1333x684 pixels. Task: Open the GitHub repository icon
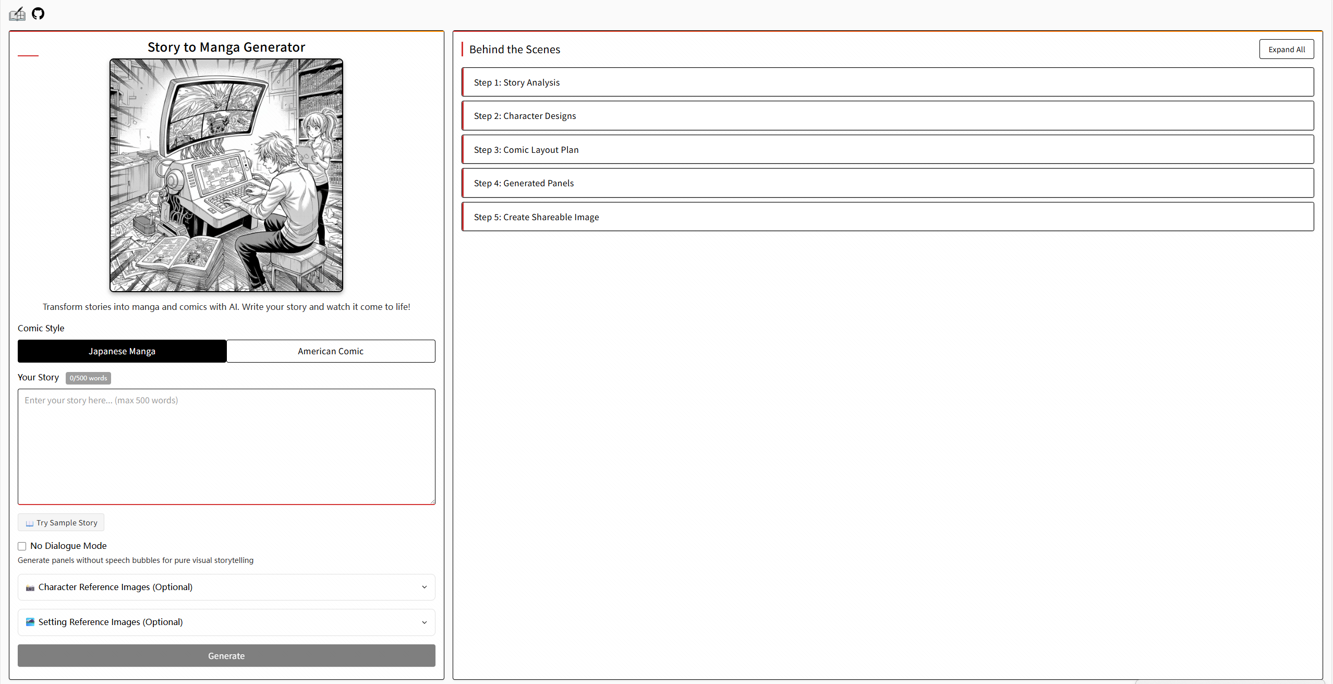pos(38,14)
